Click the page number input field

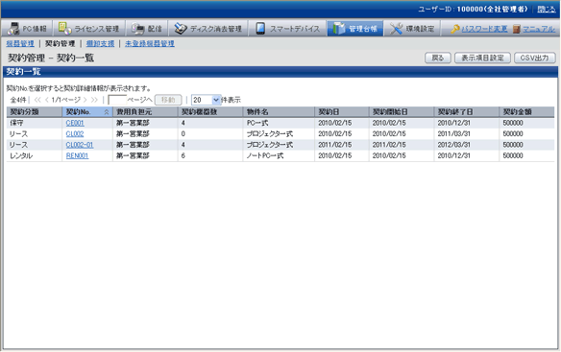click(117, 100)
